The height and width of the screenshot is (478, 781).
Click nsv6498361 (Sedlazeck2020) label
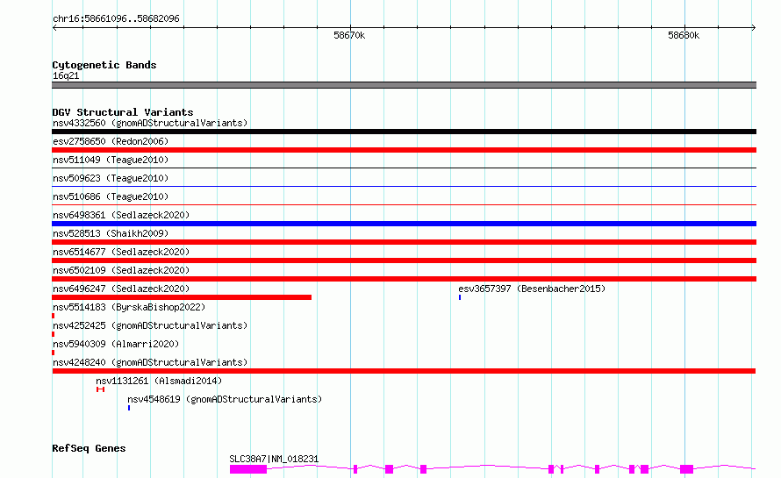[121, 215]
